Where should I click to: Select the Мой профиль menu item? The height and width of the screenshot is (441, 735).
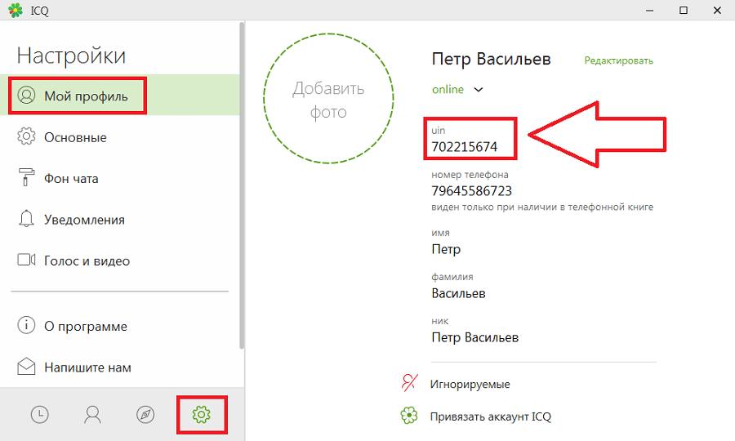coord(119,95)
